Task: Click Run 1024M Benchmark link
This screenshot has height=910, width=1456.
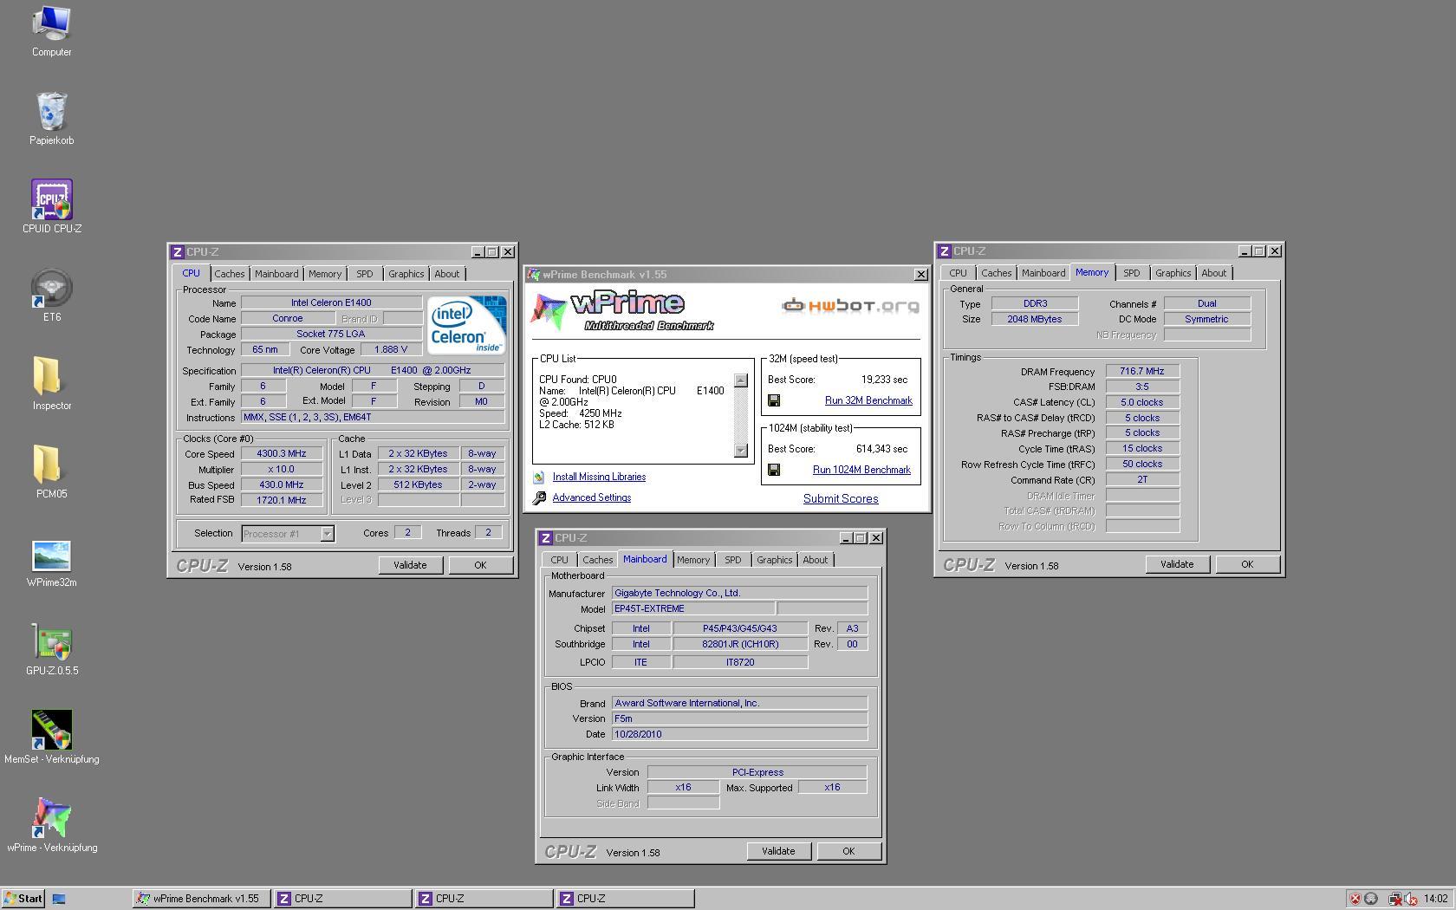Action: [861, 470]
